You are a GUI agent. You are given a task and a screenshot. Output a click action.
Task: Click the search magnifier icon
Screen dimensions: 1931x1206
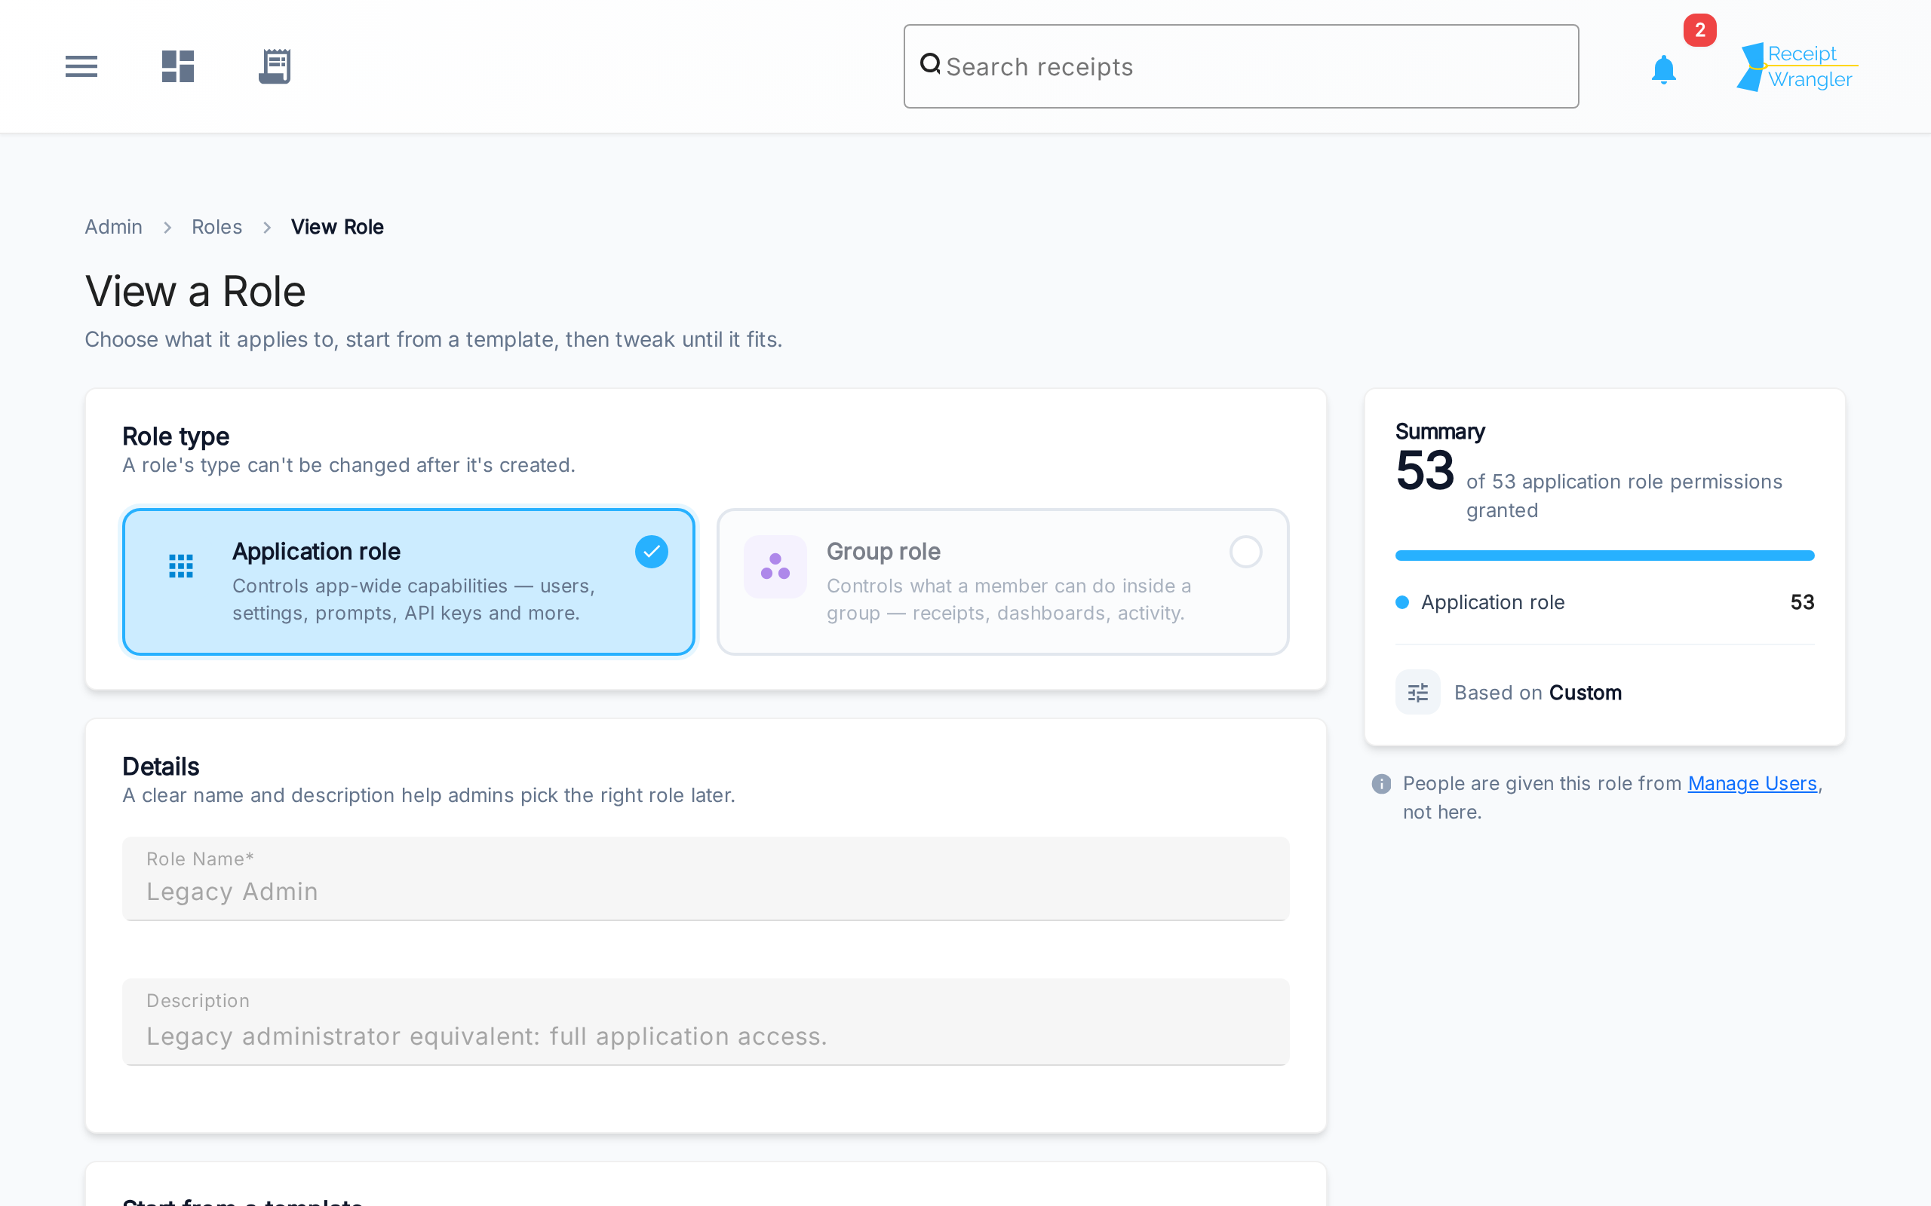click(930, 64)
